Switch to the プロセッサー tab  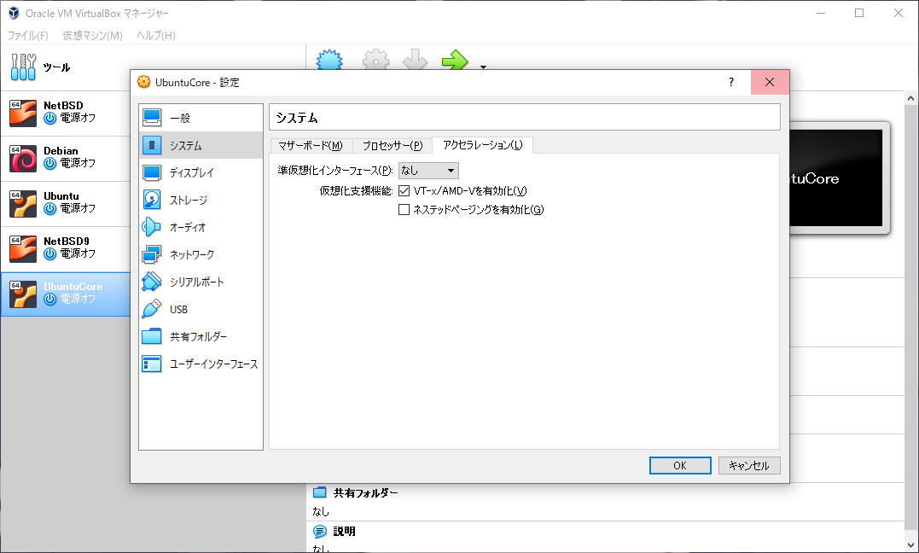coord(393,145)
